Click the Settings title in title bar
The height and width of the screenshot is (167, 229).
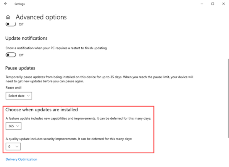pyautogui.click(x=19, y=4)
